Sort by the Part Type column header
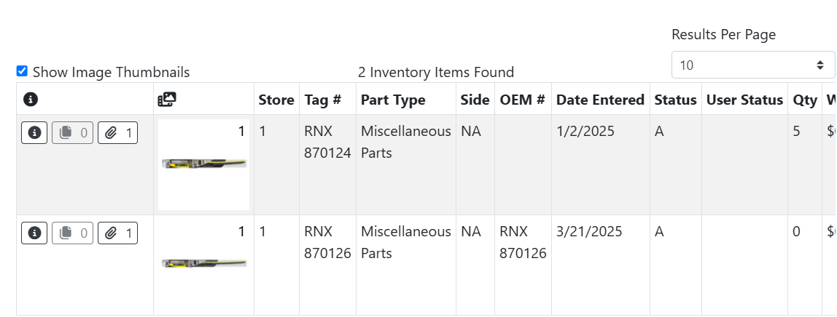Viewport: 837px width, 317px height. pyautogui.click(x=393, y=100)
